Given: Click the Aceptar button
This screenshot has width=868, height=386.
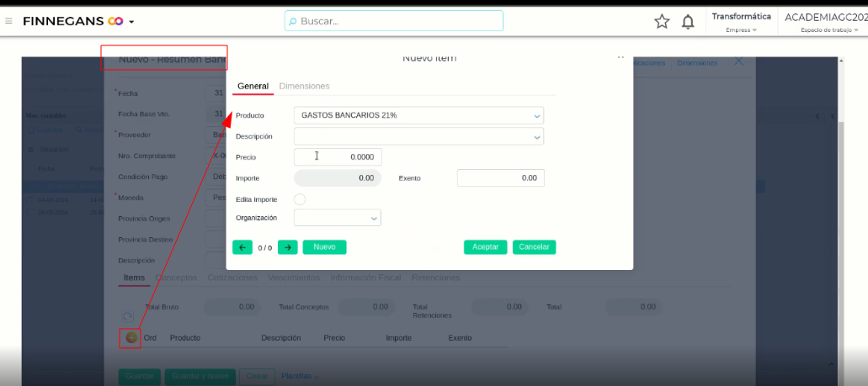Looking at the screenshot, I should coord(485,247).
